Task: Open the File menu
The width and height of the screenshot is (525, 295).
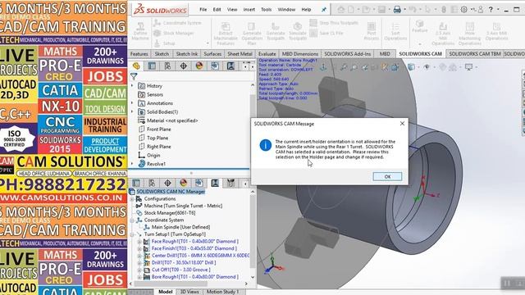Action: click(203, 9)
